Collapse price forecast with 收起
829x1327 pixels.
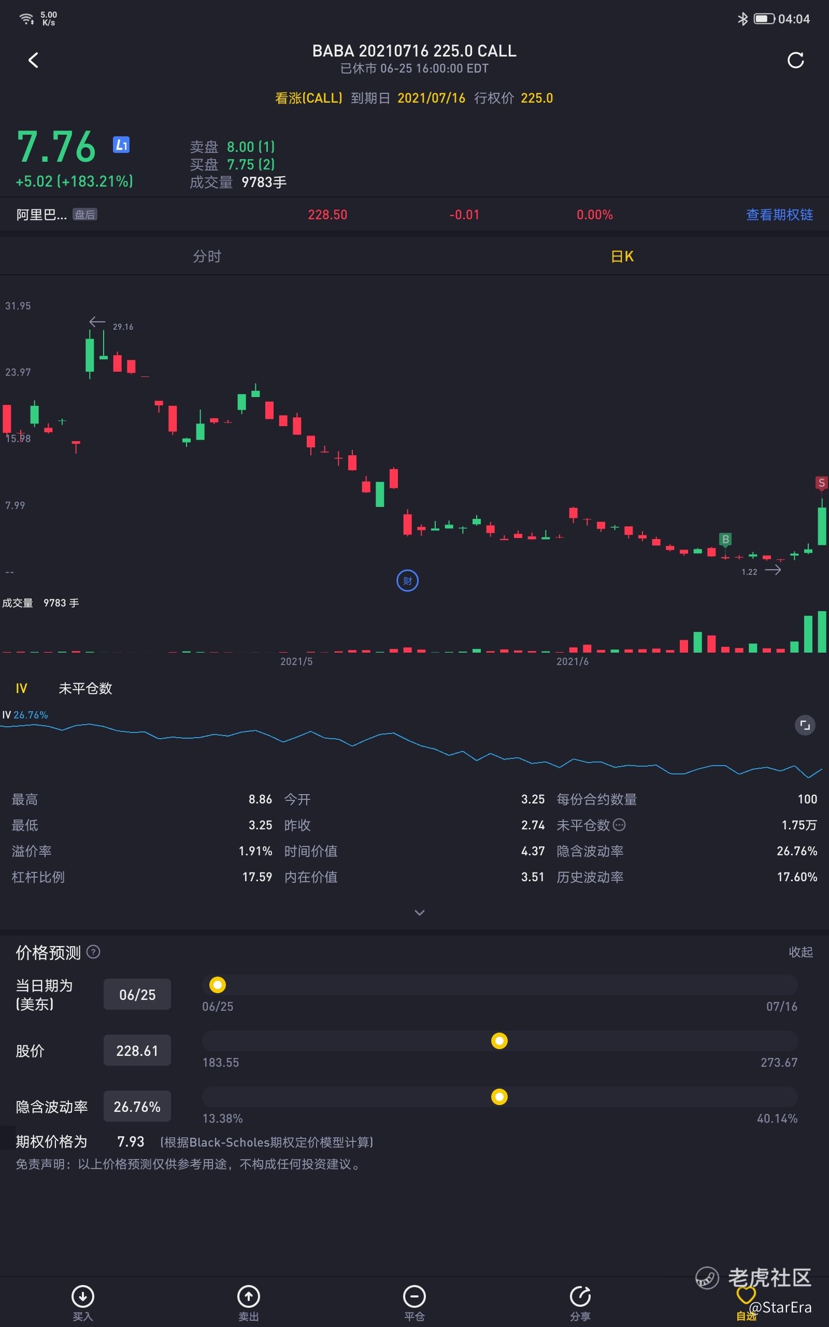tap(801, 952)
